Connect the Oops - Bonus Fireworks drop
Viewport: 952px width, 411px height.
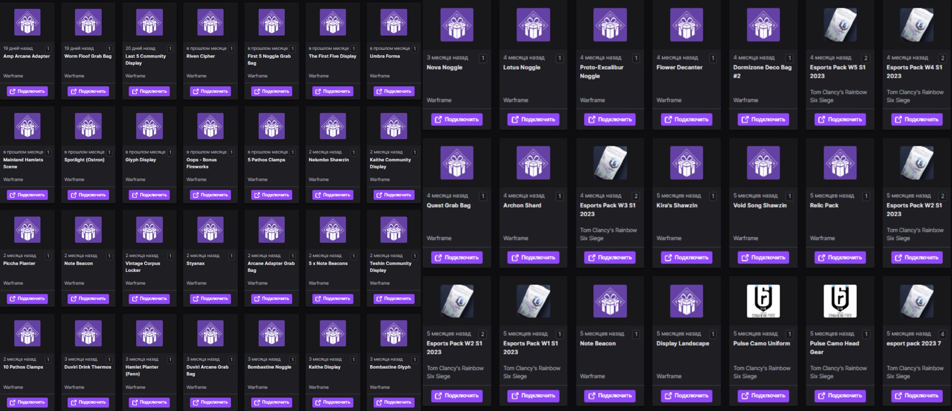coord(211,195)
